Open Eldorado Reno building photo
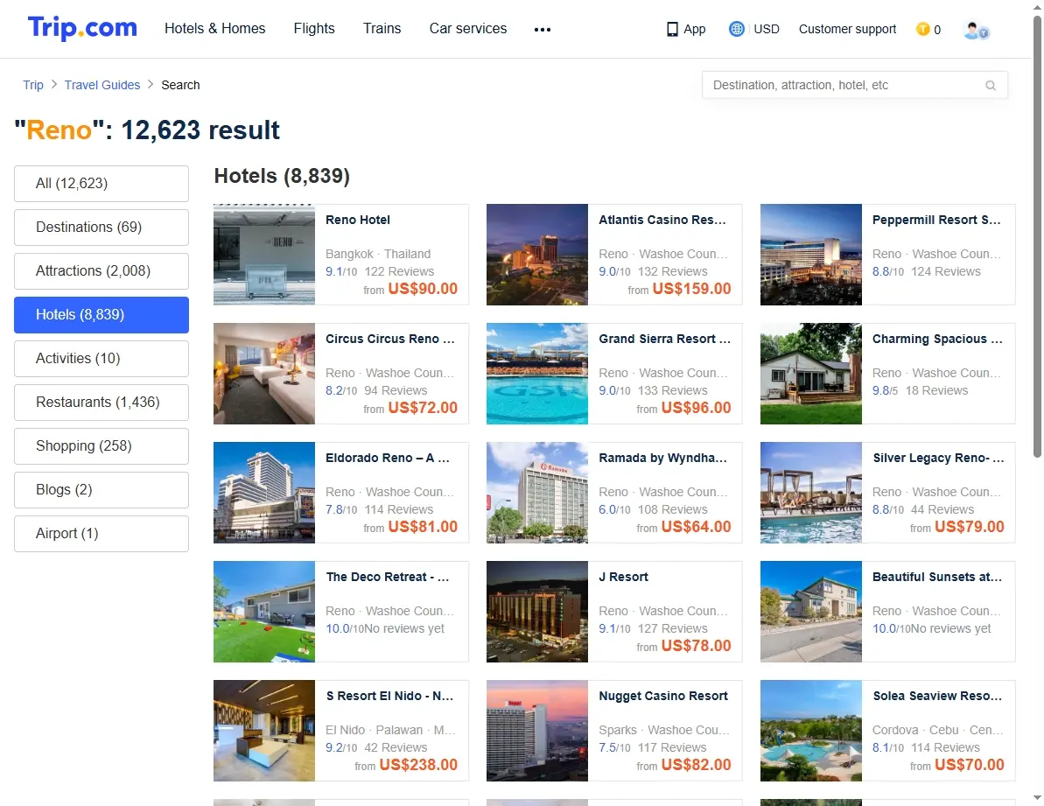The width and height of the screenshot is (1044, 806). point(264,493)
